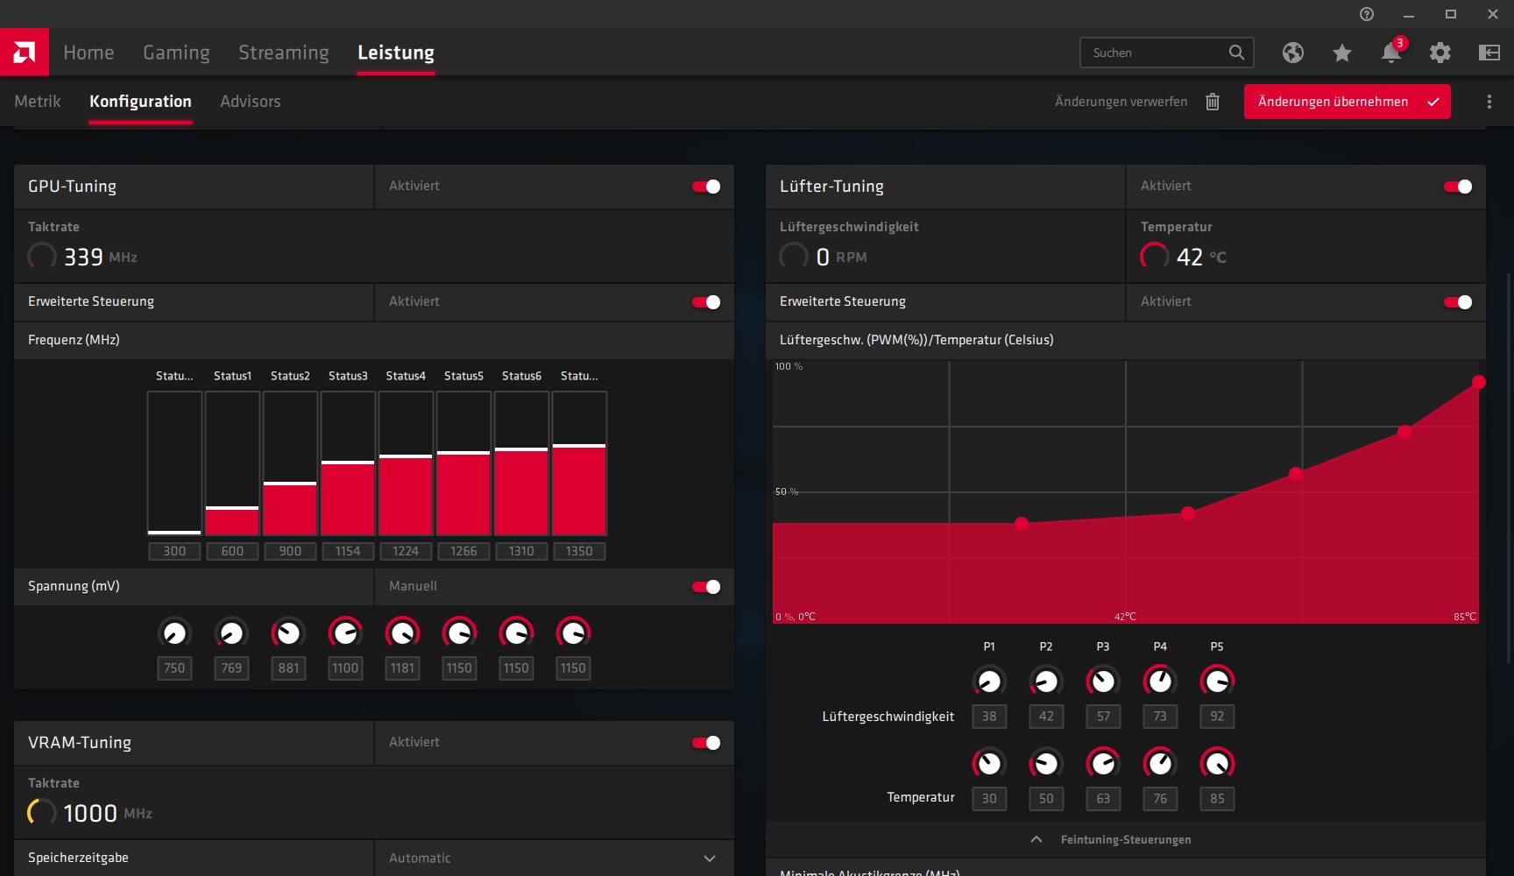
Task: Switch to the Metrik subtab
Action: [38, 102]
